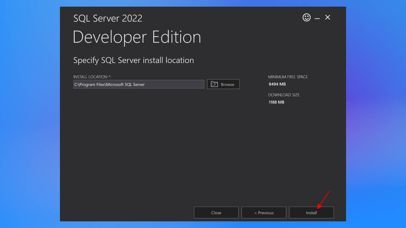Go back with the Previous button
This screenshot has width=406, height=228.
(x=264, y=212)
